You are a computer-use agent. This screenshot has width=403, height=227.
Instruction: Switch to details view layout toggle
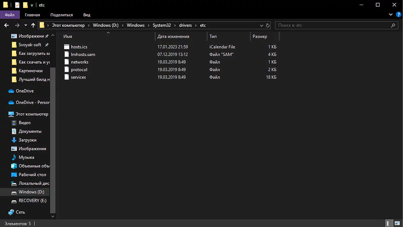[389, 223]
